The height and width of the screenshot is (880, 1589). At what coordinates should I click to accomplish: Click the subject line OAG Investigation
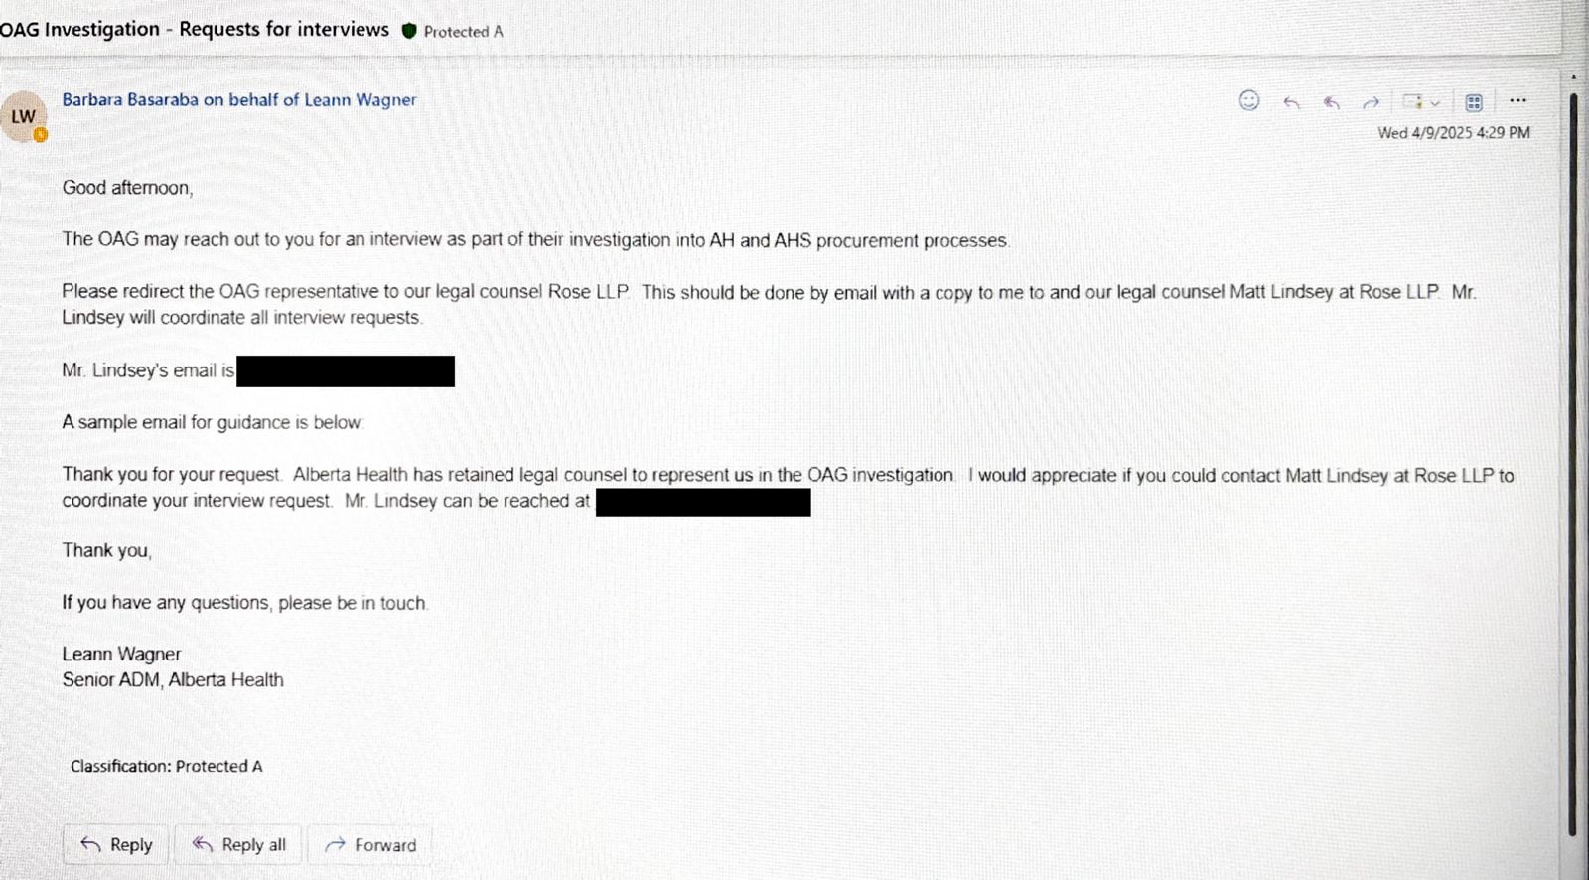click(x=195, y=29)
